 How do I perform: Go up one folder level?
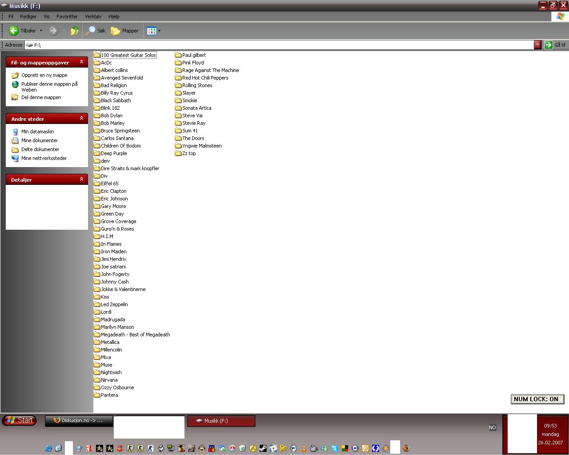[75, 31]
